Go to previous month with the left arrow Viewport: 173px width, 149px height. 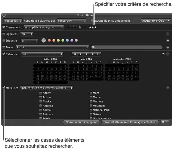coord(81,54)
